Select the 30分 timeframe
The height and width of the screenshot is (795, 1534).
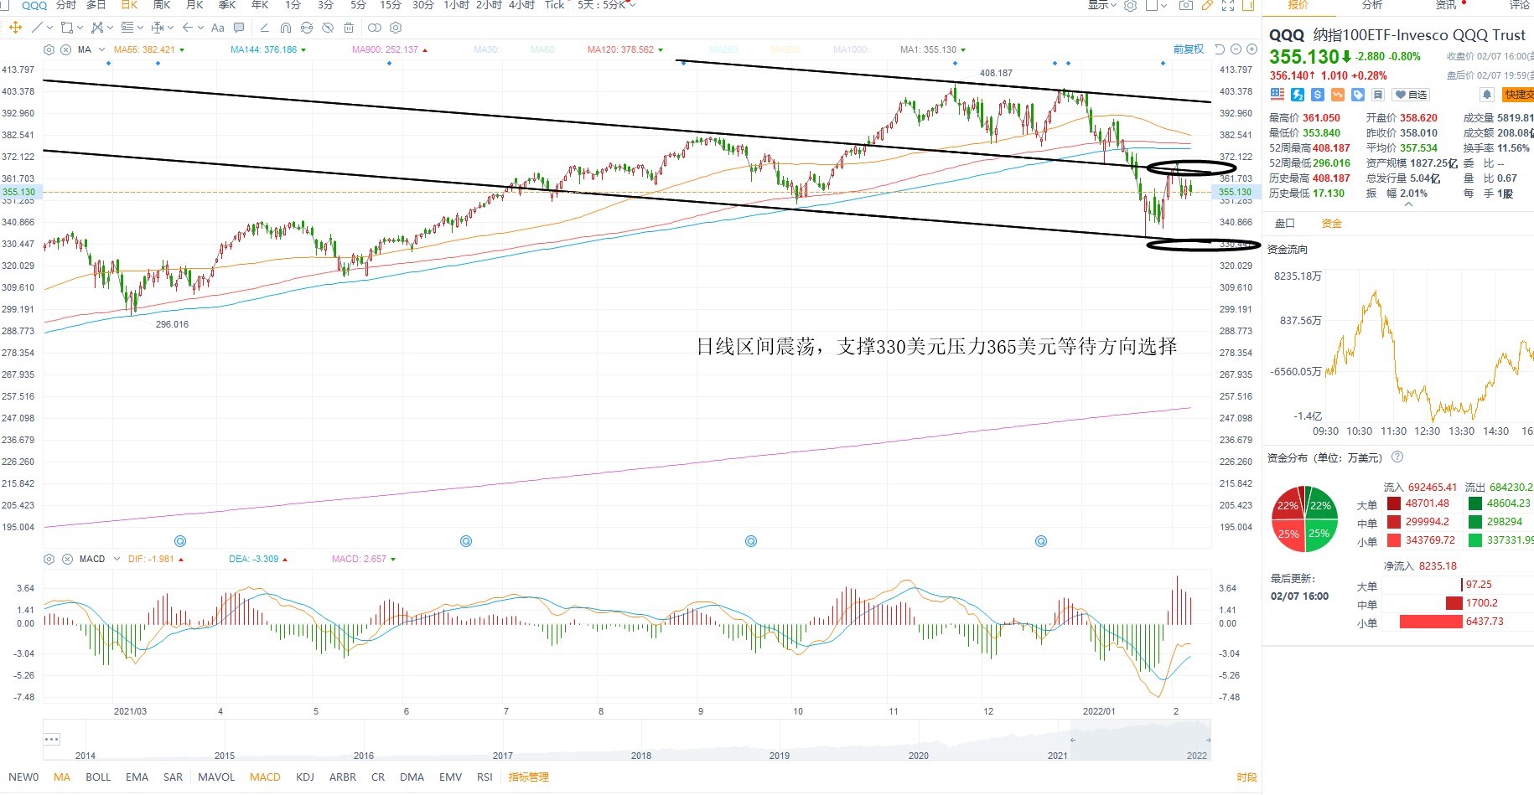point(422,5)
